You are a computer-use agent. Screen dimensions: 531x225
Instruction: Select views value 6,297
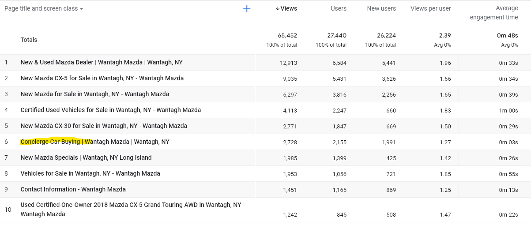pyautogui.click(x=290, y=95)
